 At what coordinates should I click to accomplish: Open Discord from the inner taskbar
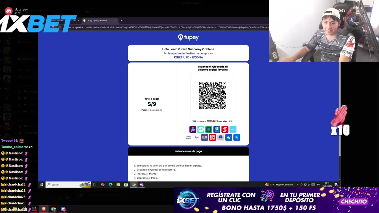click(x=142, y=185)
